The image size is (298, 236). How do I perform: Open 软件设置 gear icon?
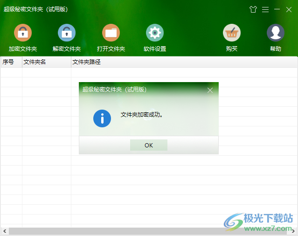click(155, 33)
